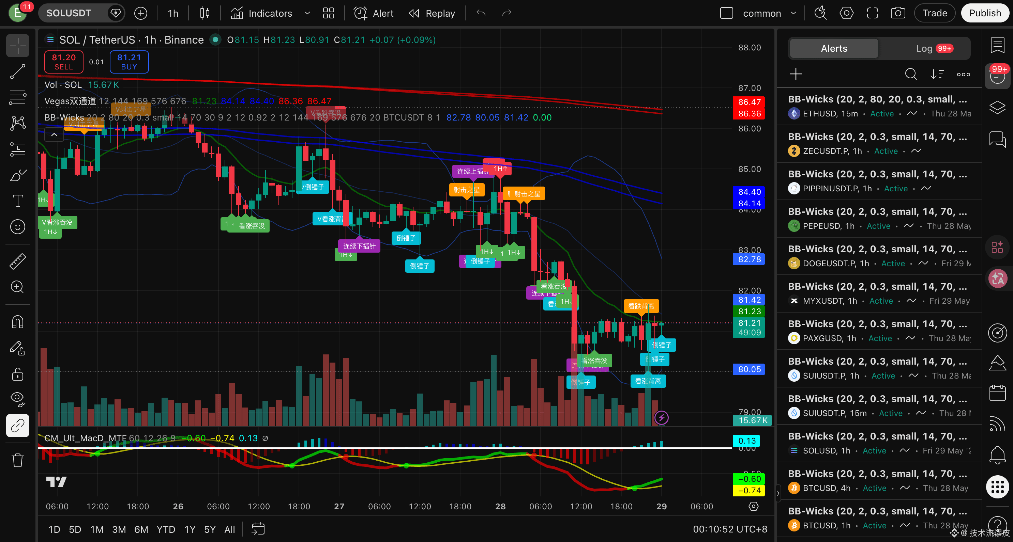
Task: Open the object tree layers icon
Action: pyautogui.click(x=997, y=107)
